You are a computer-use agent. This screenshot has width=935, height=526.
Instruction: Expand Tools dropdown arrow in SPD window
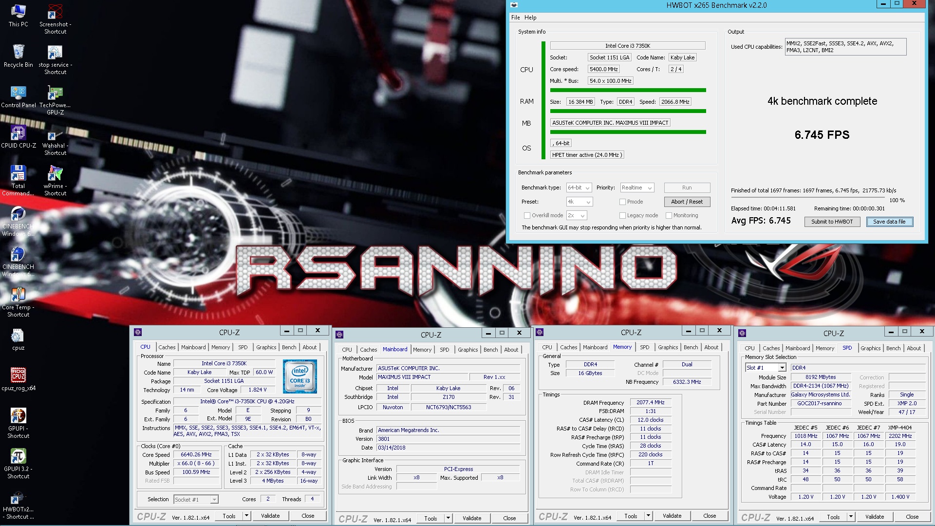(x=851, y=517)
